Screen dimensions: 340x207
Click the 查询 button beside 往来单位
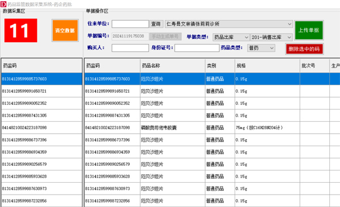coord(156,24)
